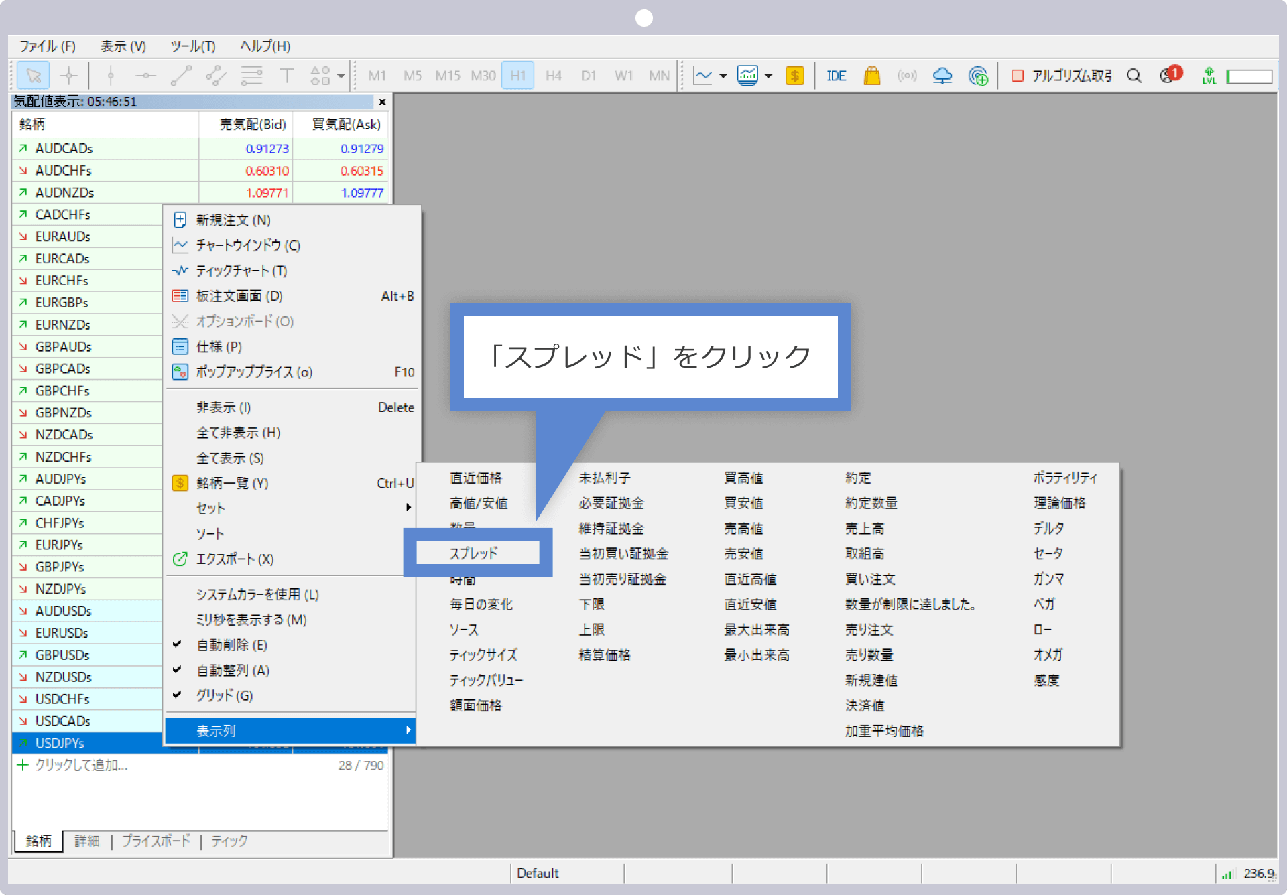
Task: Click the 売気配(Bid) column header
Action: tap(246, 124)
